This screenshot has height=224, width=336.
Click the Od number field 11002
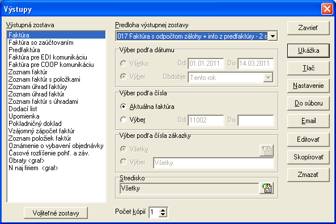pyautogui.click(x=206, y=120)
